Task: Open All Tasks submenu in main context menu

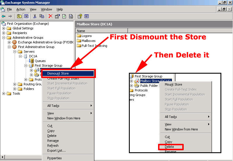Action: (68, 106)
